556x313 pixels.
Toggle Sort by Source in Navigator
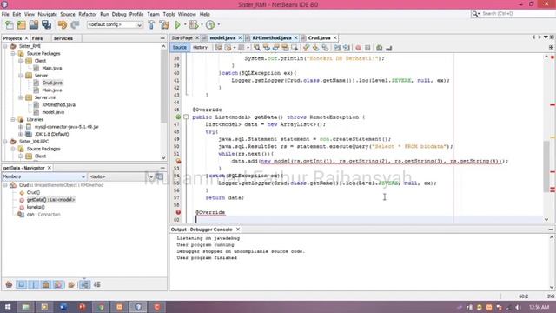pyautogui.click(x=96, y=284)
